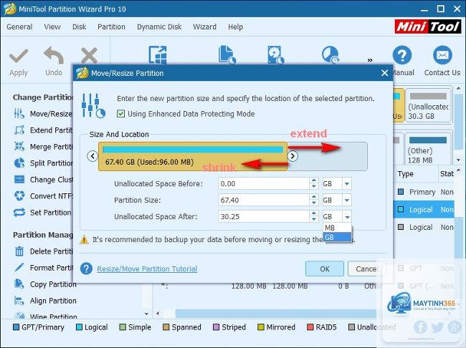The height and width of the screenshot is (348, 466).
Task: Click the 67.40 GB partition bar
Action: click(193, 157)
